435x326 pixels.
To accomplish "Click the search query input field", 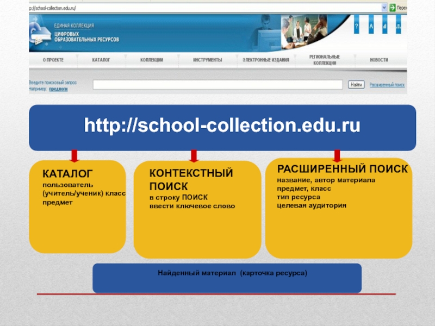I will [218, 85].
